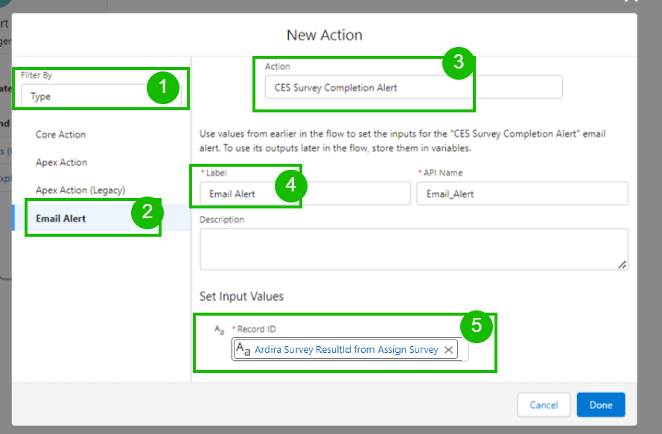Click inside the Description text area
Screen dimensions: 662x434
414,246
